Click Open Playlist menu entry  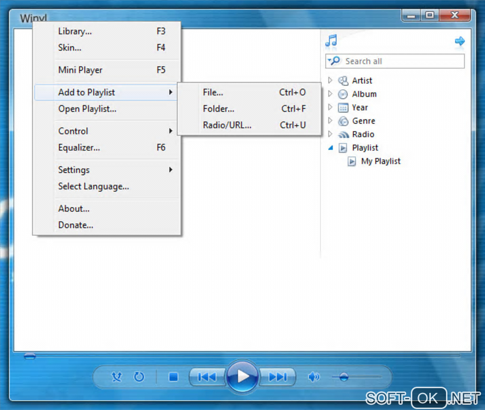click(x=107, y=109)
